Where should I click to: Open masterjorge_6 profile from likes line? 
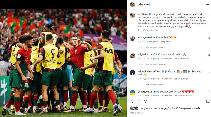pos(161,108)
